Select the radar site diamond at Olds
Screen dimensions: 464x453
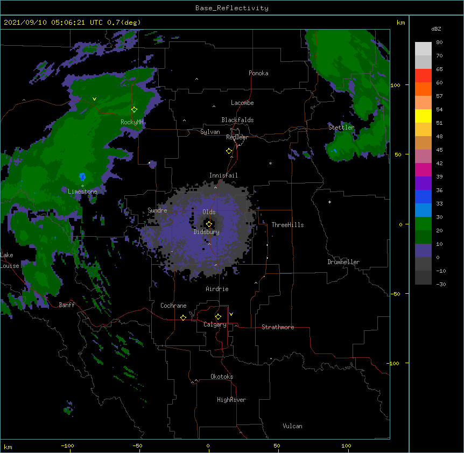(x=209, y=224)
